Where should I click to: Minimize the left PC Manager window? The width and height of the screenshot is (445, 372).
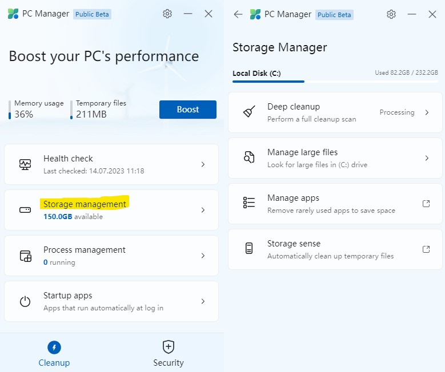(x=188, y=14)
